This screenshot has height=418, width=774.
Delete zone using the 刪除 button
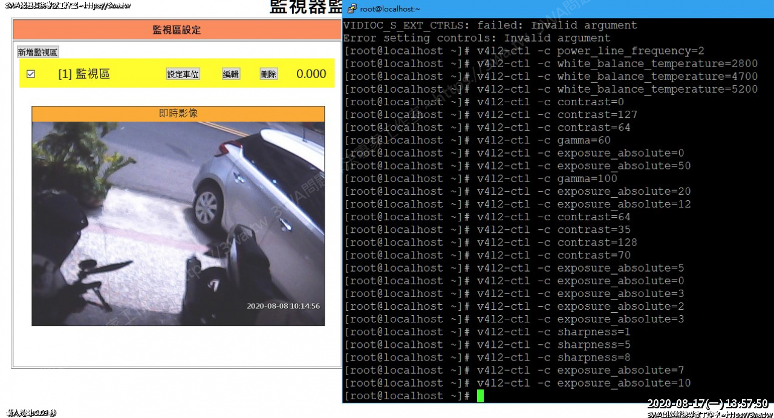click(x=268, y=74)
